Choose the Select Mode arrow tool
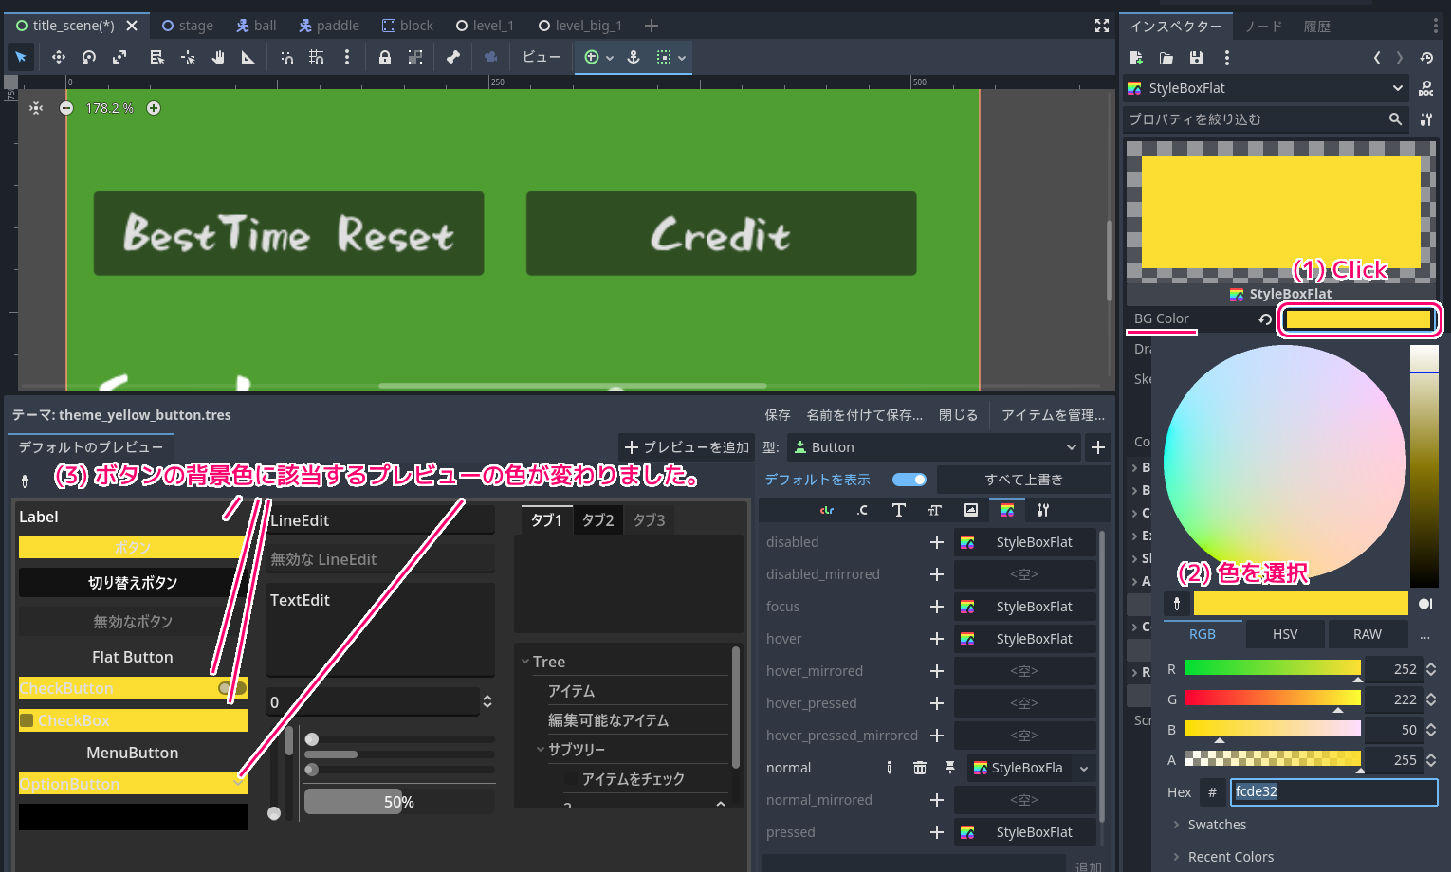 coord(21,57)
